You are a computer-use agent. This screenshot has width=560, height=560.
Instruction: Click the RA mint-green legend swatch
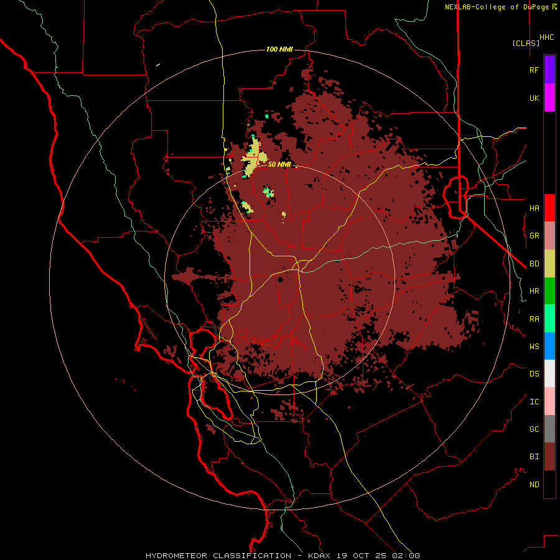(x=549, y=319)
